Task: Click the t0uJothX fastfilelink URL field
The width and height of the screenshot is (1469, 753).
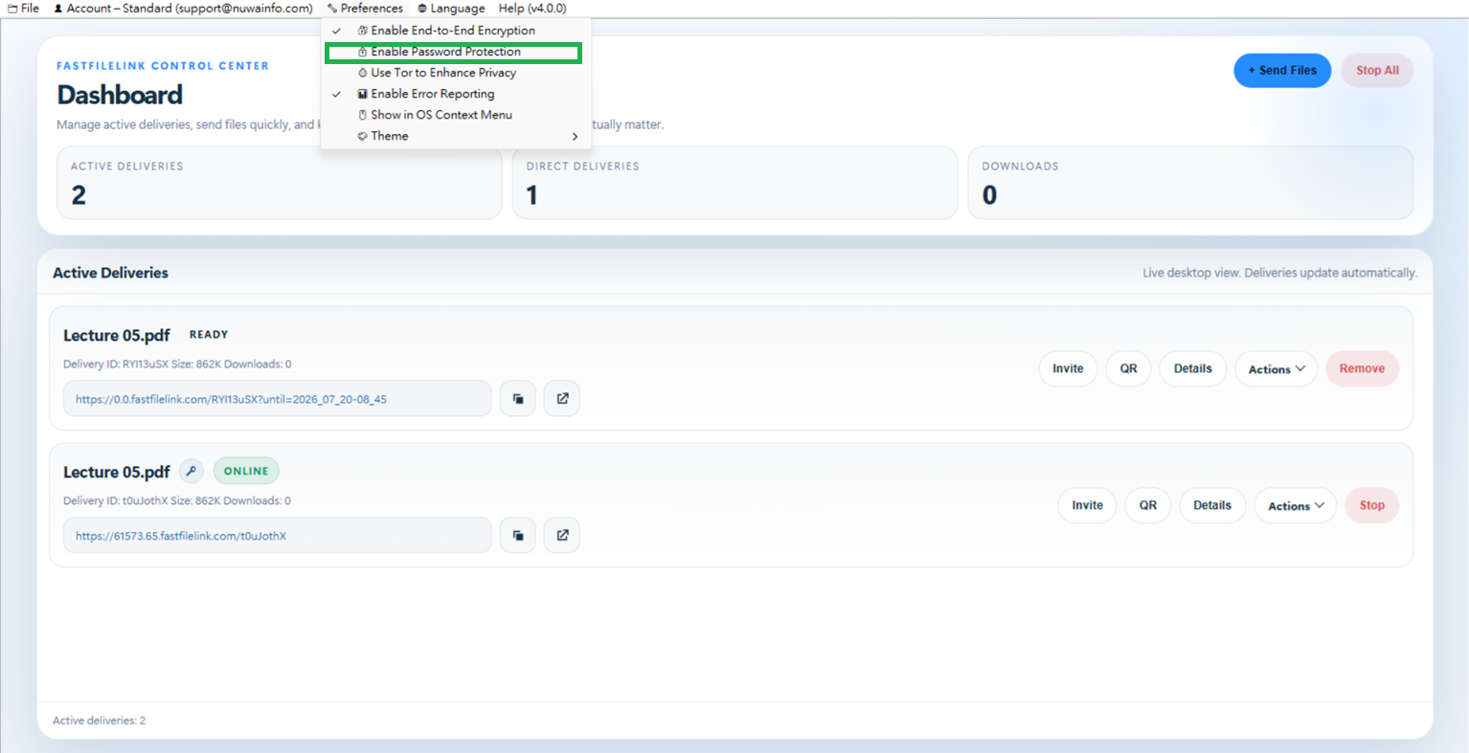Action: click(x=278, y=536)
